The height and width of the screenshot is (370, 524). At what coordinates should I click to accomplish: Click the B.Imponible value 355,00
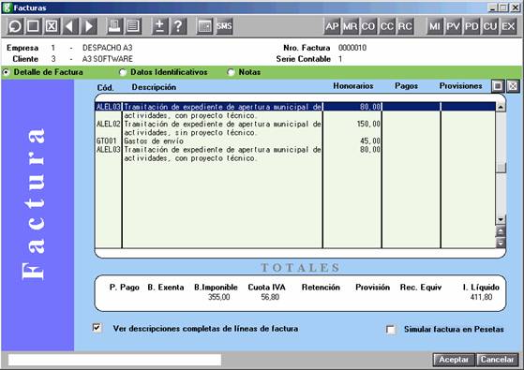point(219,297)
